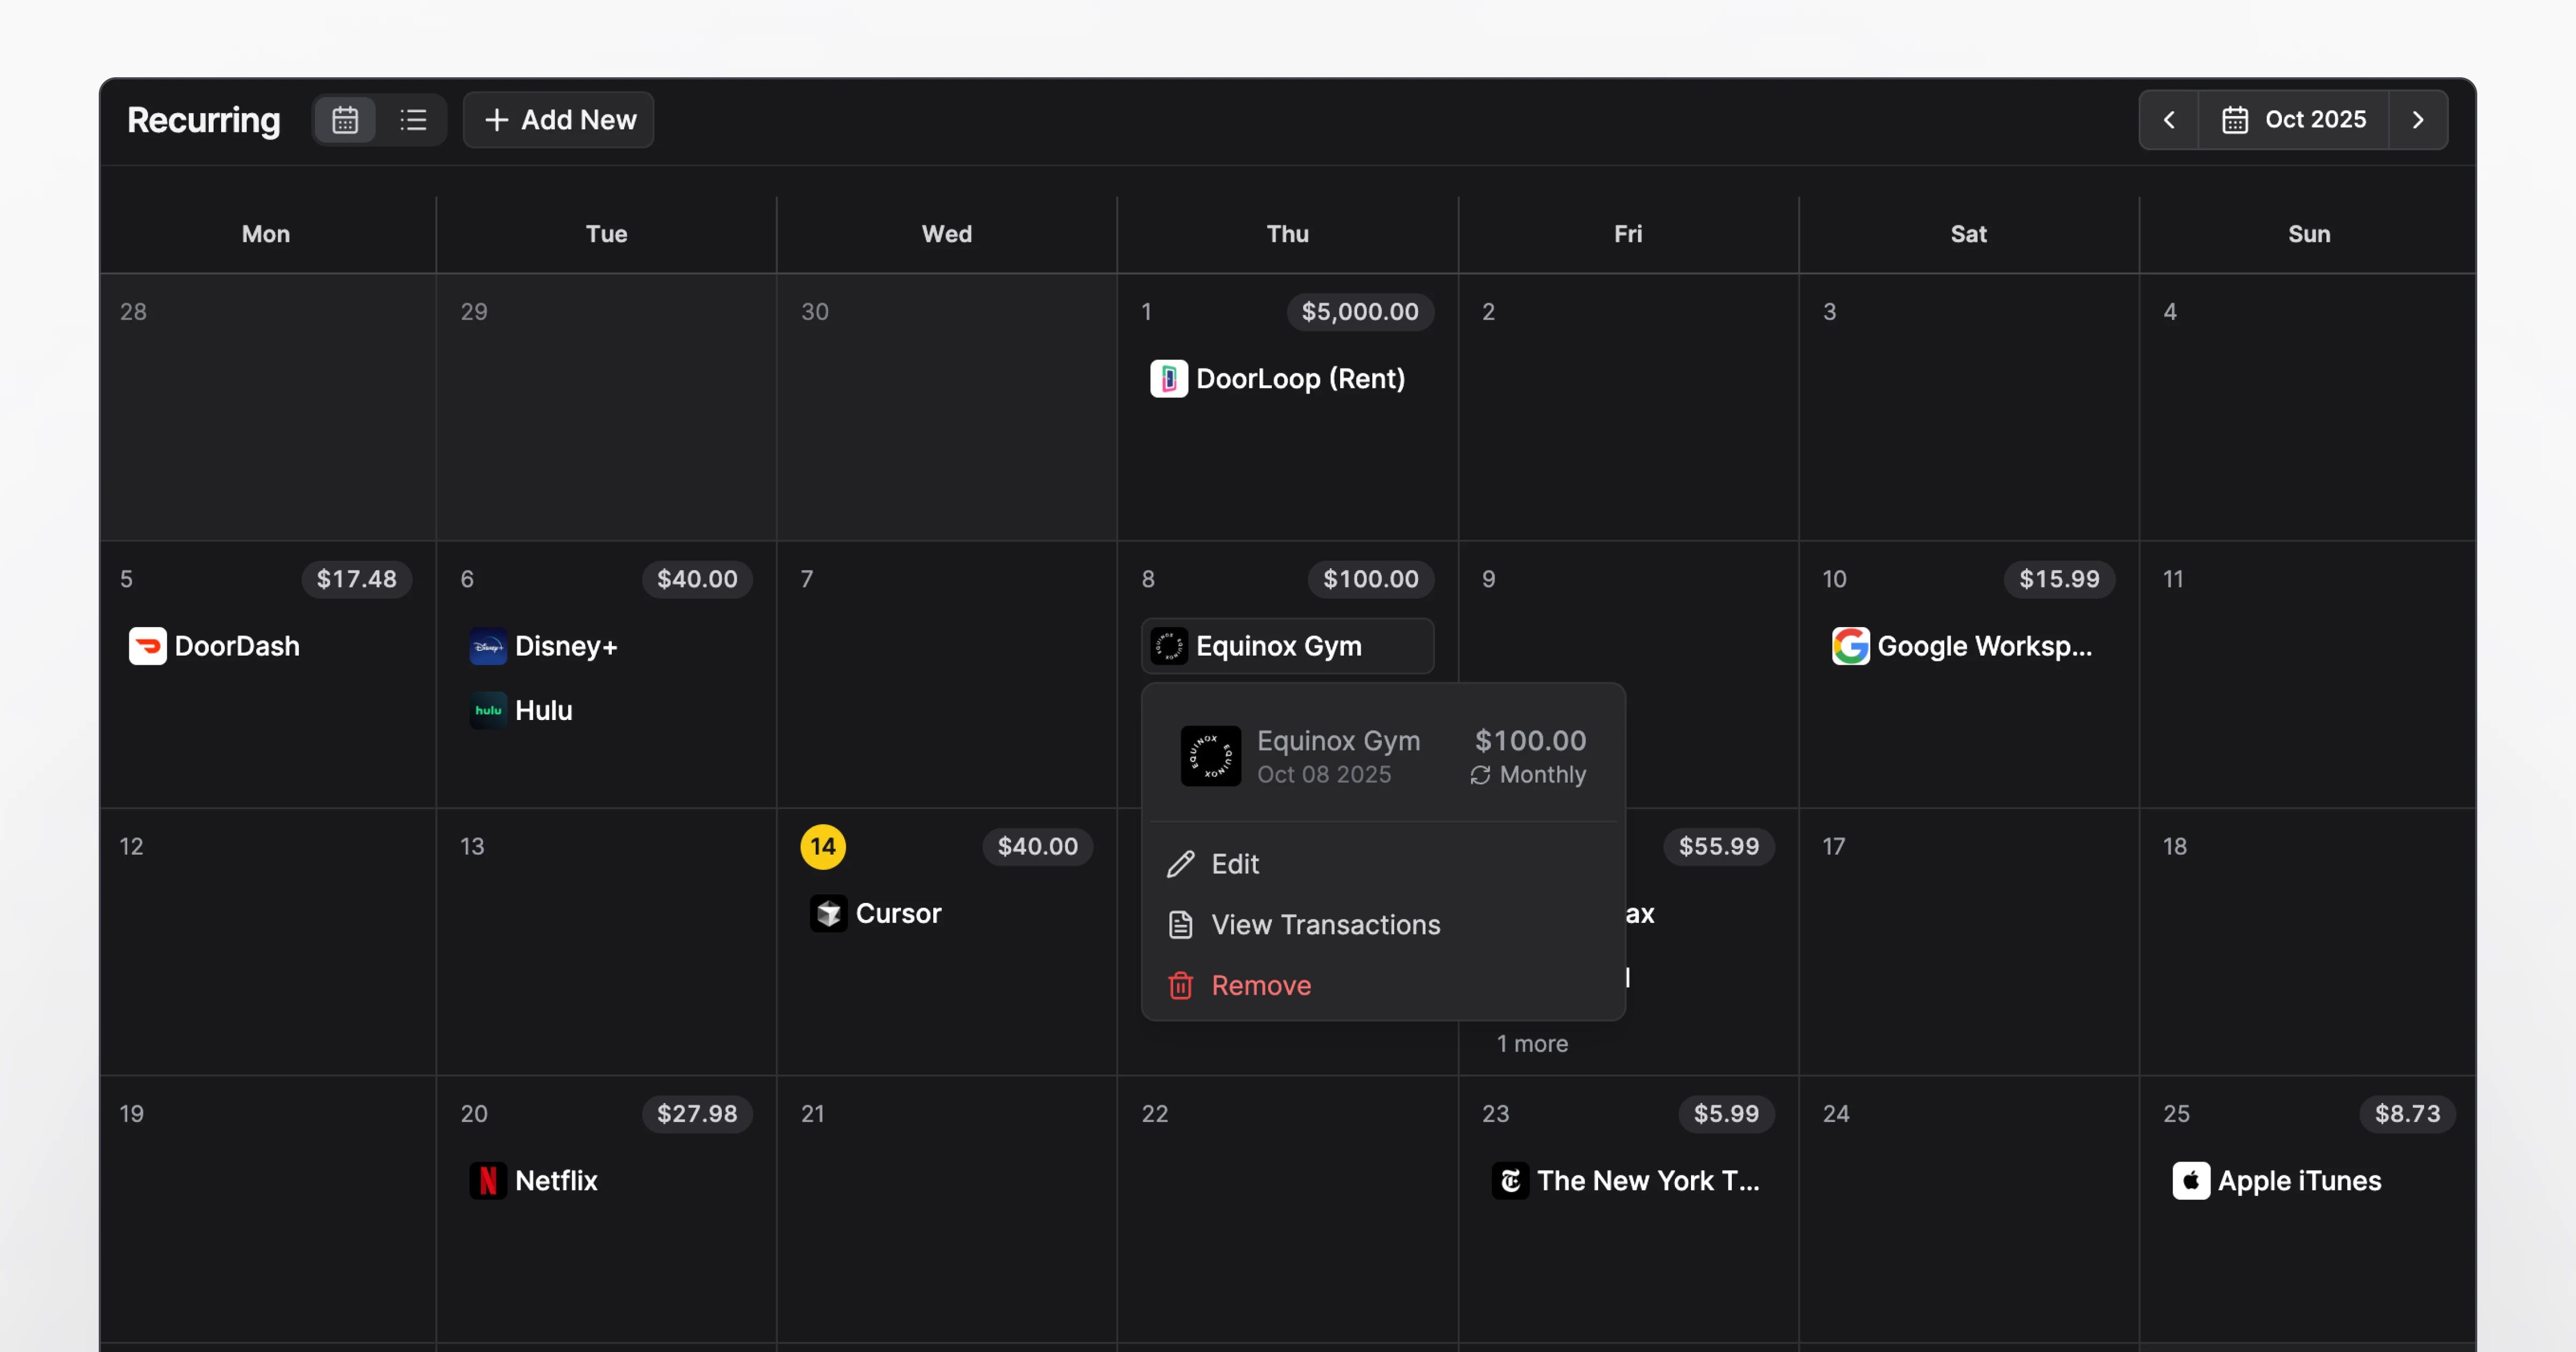Click the Netflix logo icon
This screenshot has width=2576, height=1352.
tap(488, 1181)
